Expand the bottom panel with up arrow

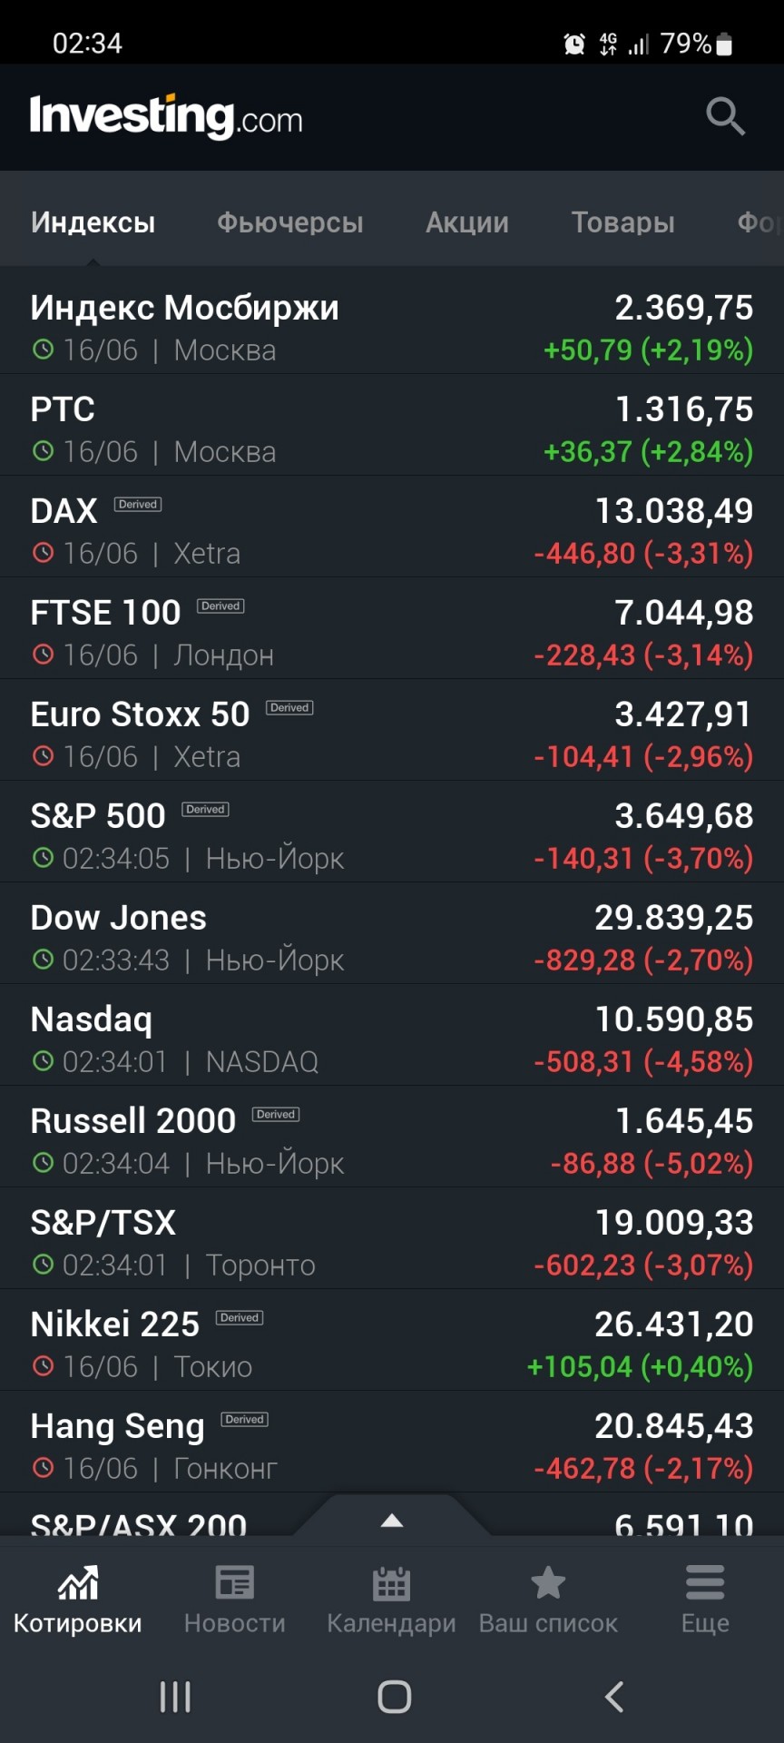pos(392,1521)
